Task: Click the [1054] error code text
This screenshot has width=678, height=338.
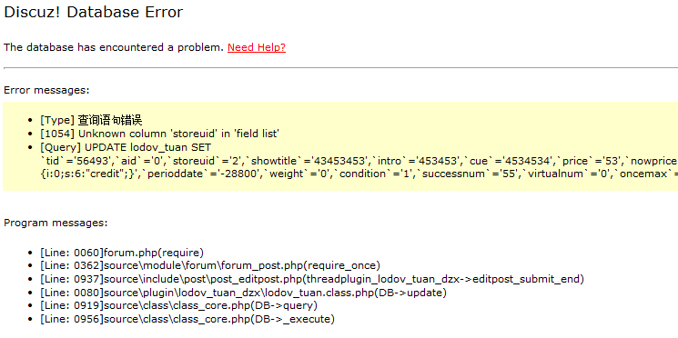Action: [x=57, y=134]
